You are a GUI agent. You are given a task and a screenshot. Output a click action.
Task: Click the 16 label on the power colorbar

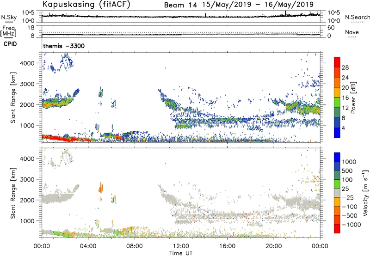pos(345,98)
